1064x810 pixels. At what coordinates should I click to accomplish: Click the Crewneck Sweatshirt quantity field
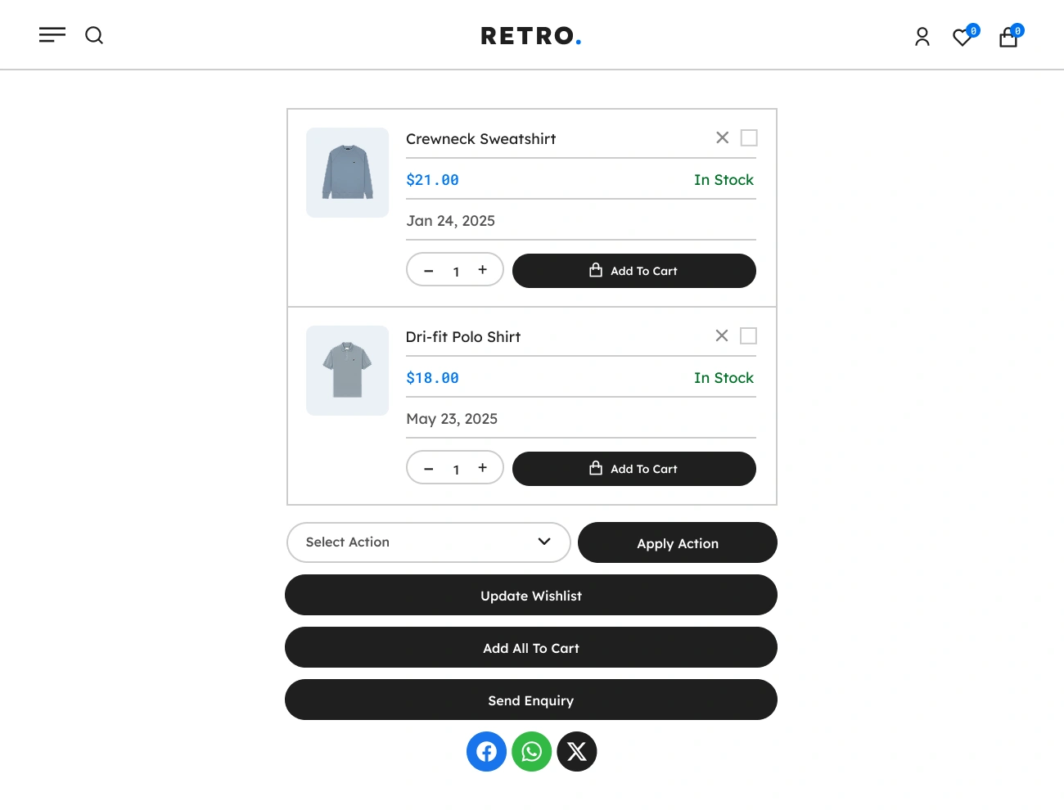point(456,272)
